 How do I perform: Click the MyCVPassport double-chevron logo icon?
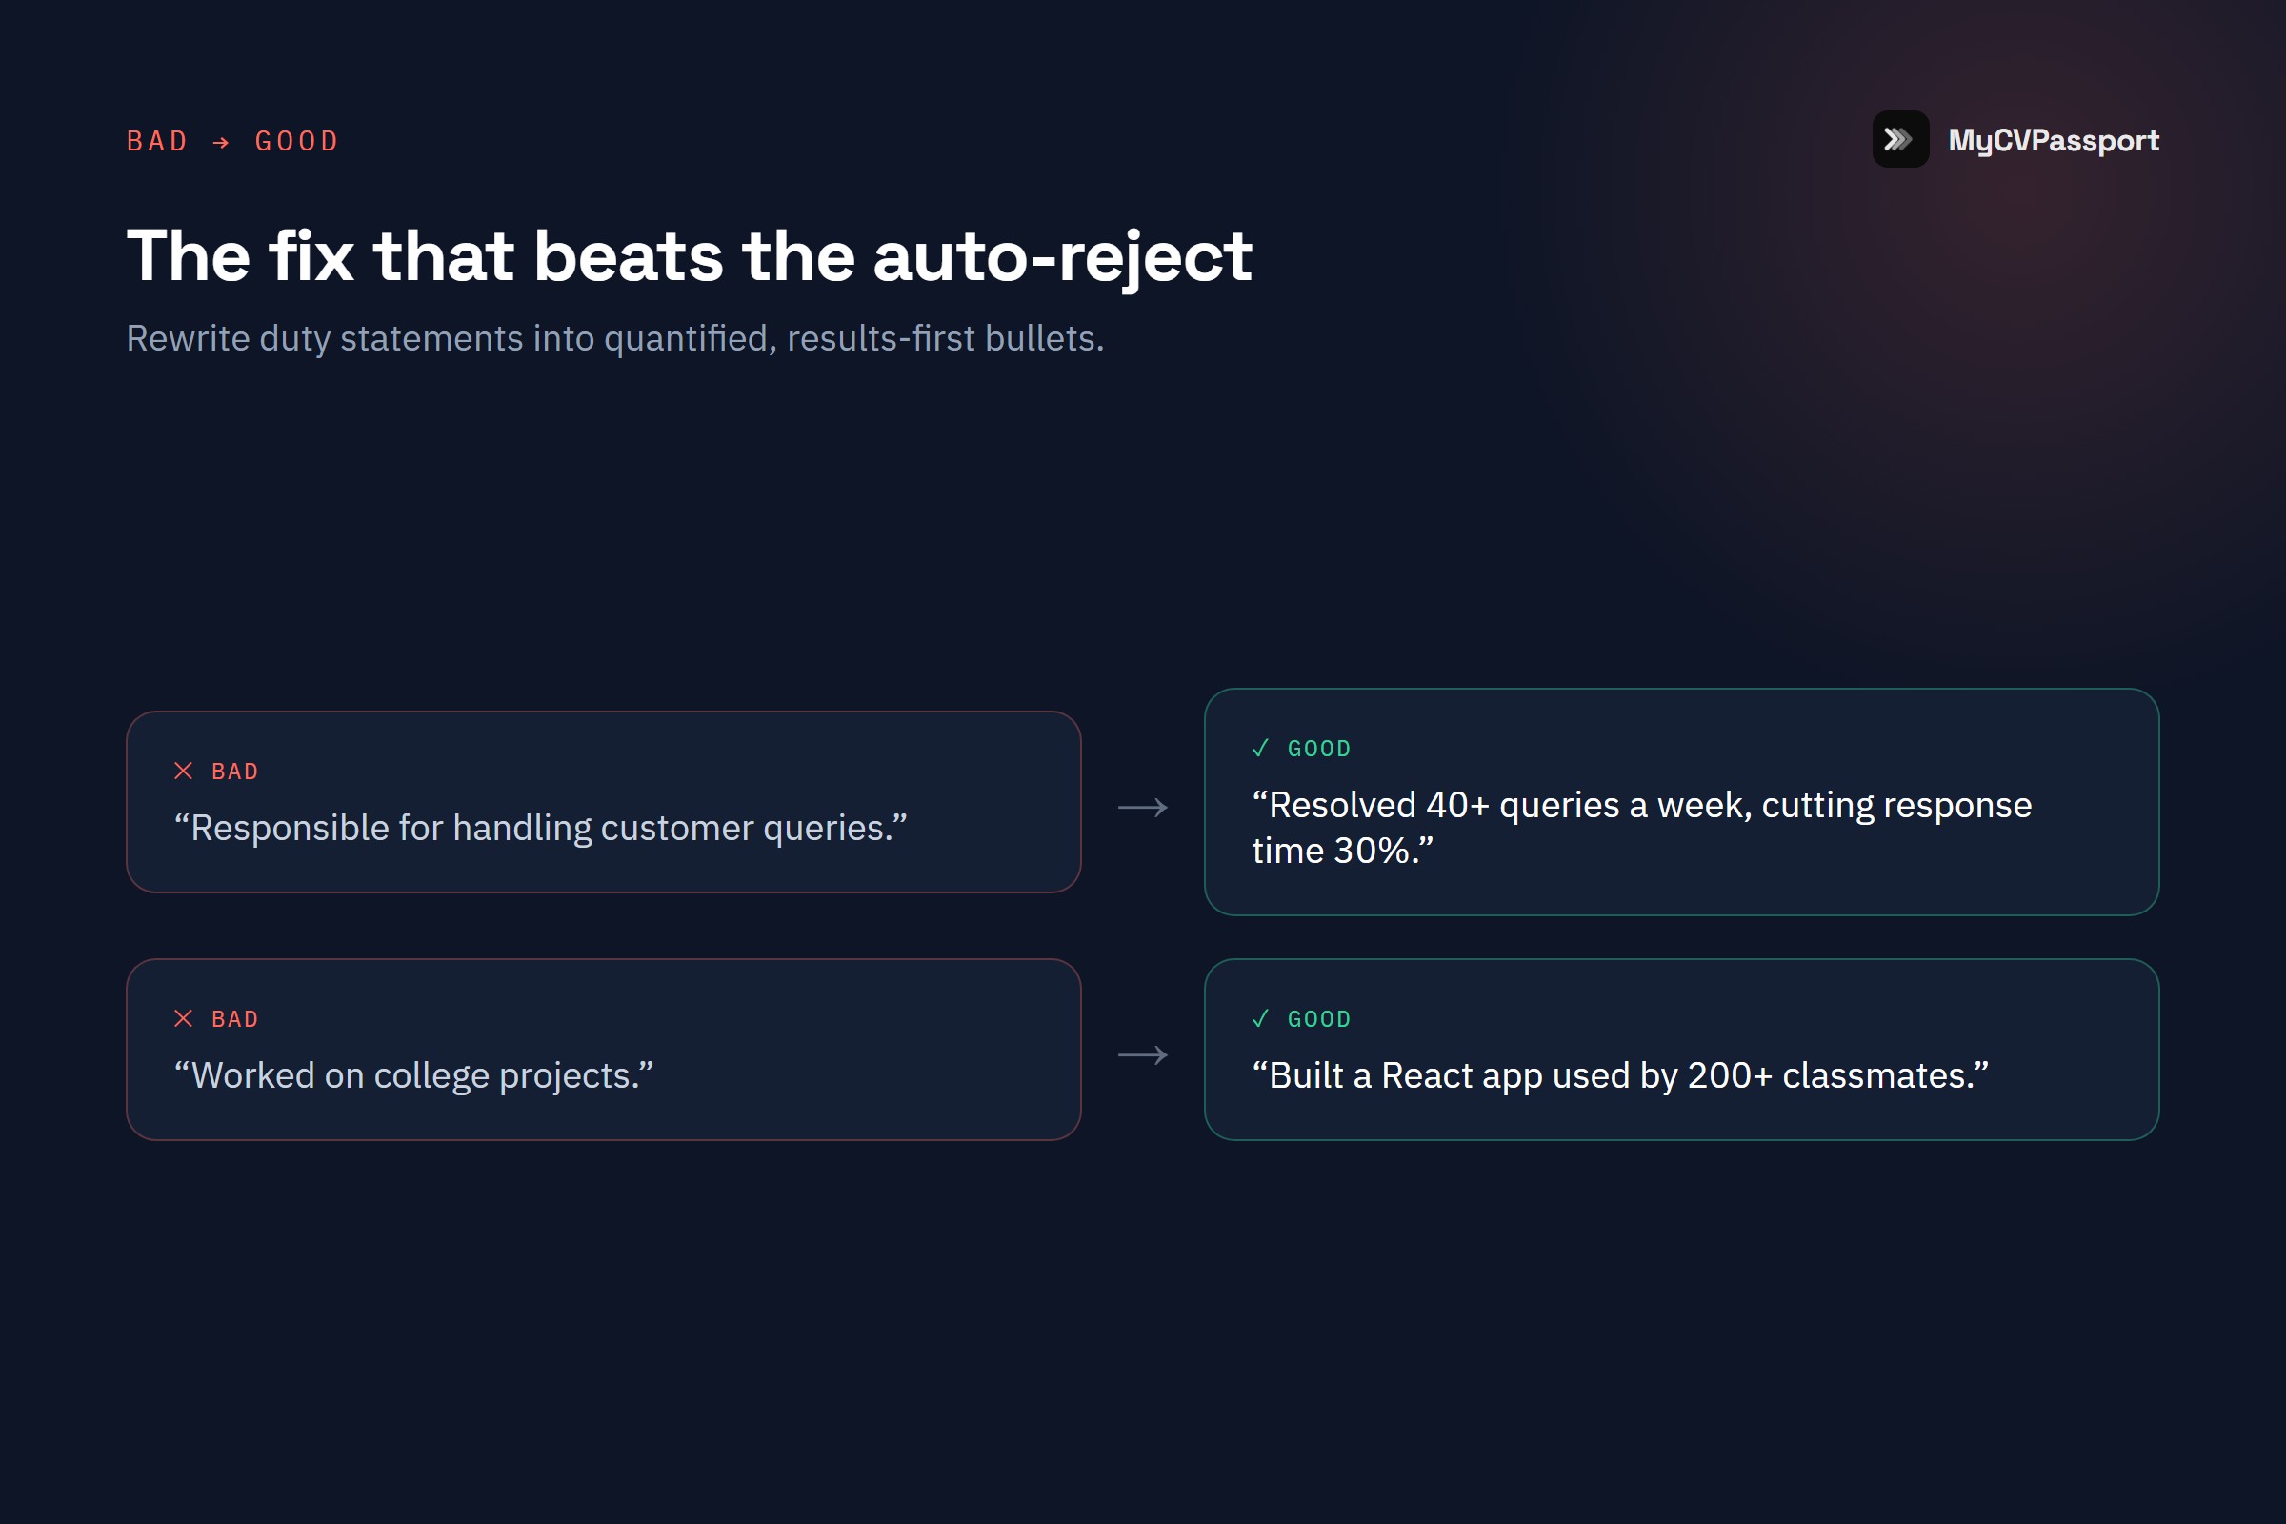pyautogui.click(x=1900, y=140)
